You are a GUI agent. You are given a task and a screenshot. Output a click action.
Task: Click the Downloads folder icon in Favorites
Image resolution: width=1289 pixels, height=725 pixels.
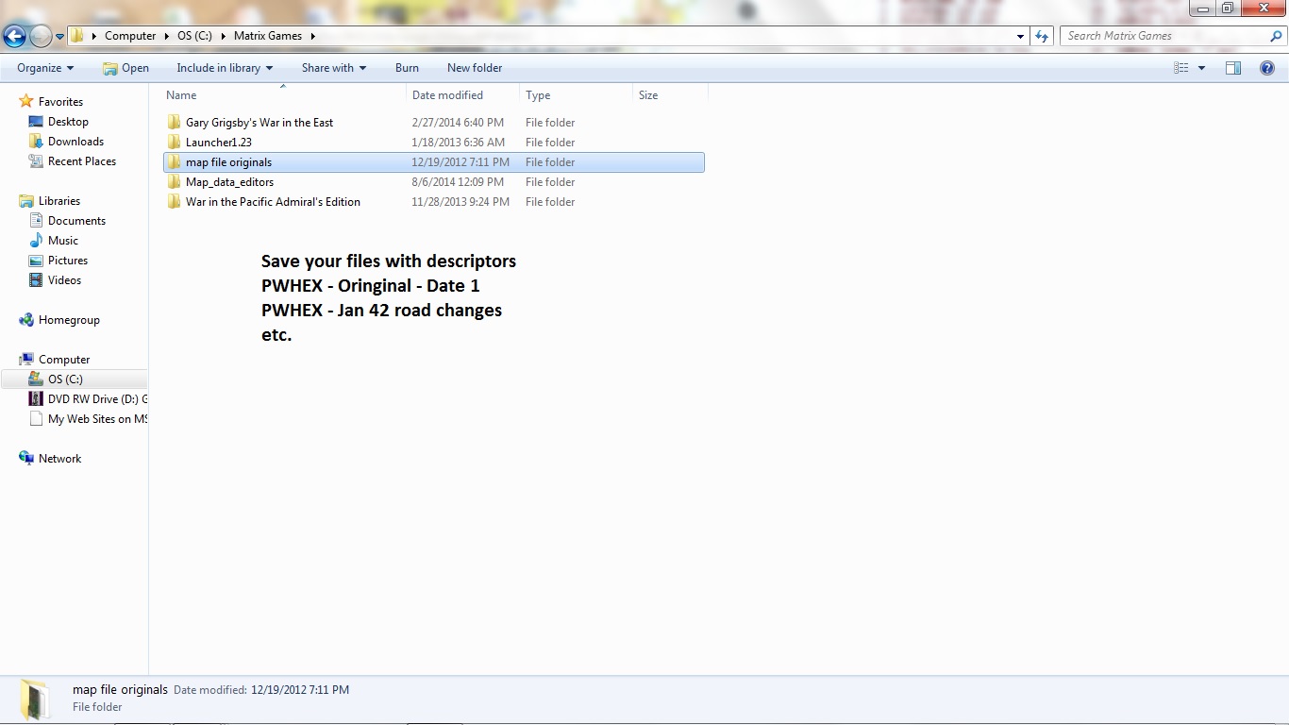[36, 142]
